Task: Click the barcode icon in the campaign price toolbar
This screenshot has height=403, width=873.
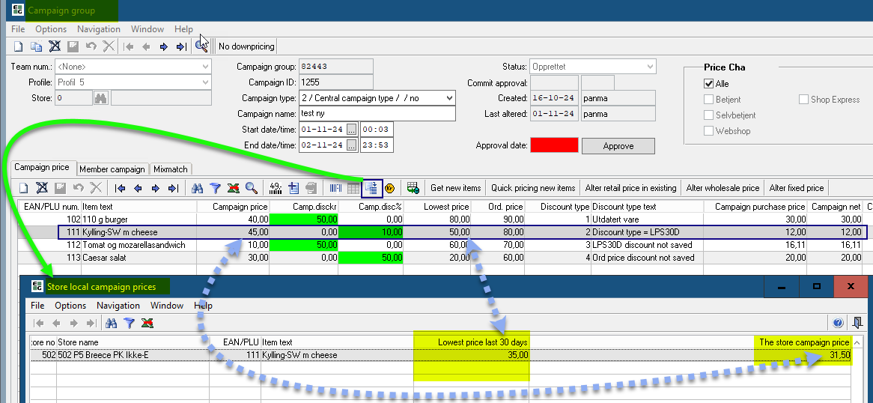Action: 335,188
